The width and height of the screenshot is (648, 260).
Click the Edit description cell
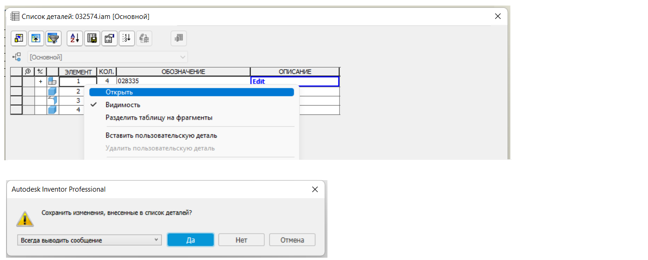click(x=295, y=81)
